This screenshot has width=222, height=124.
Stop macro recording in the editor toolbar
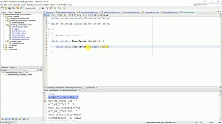[101, 15]
